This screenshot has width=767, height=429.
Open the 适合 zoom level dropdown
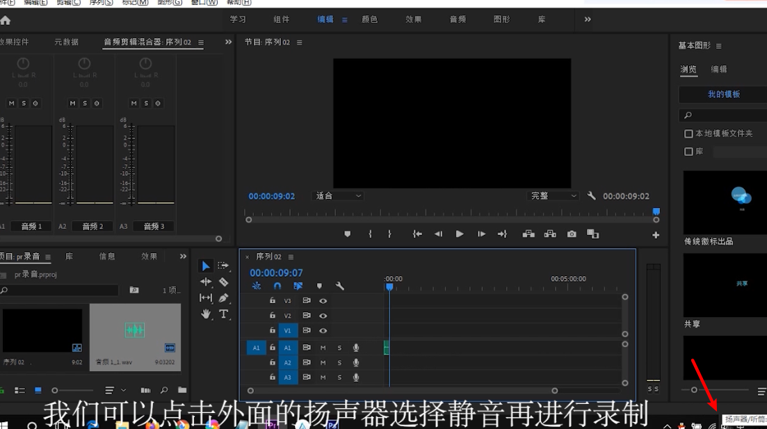pos(338,196)
